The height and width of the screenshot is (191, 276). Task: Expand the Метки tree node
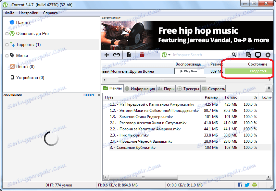7,56
